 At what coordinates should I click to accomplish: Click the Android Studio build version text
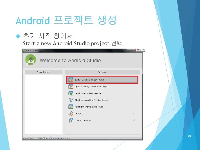[37, 138]
